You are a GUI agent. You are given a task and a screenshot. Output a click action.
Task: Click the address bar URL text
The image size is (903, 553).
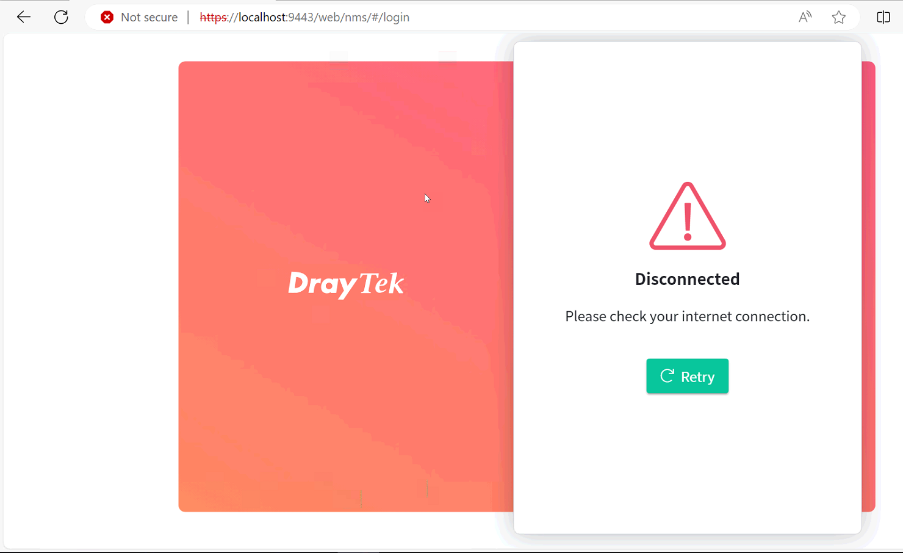tap(304, 17)
